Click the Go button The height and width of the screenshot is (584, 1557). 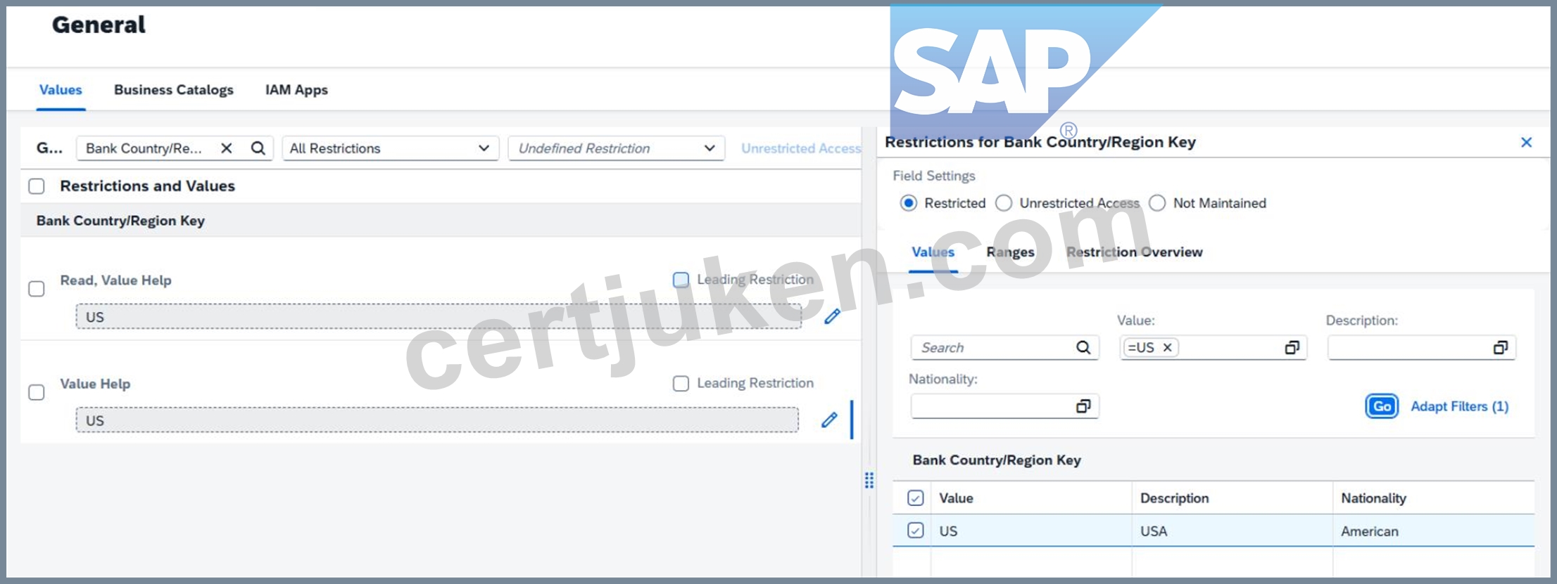pyautogui.click(x=1382, y=406)
